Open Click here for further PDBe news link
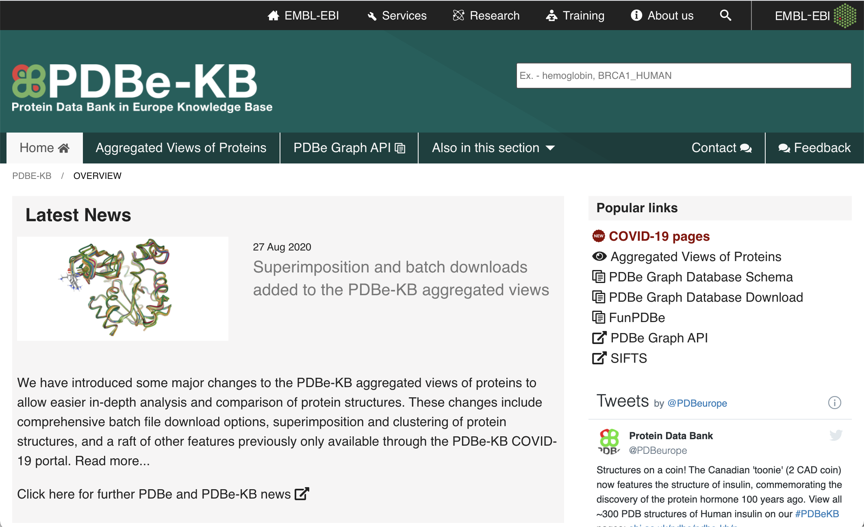 (163, 494)
